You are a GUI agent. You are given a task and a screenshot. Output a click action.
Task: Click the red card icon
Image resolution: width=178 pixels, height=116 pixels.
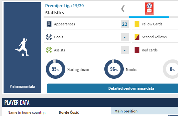click(137, 50)
